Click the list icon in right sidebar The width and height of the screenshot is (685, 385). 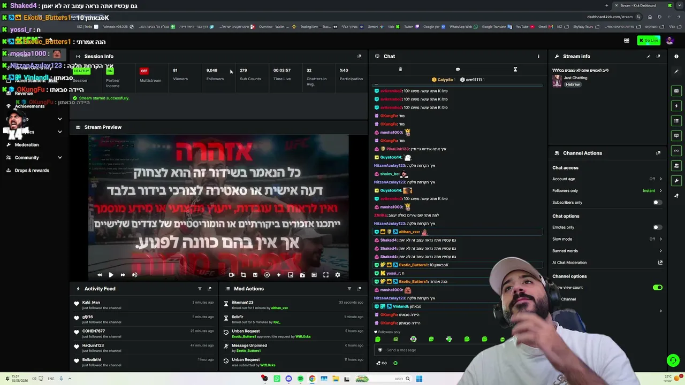pos(676,121)
